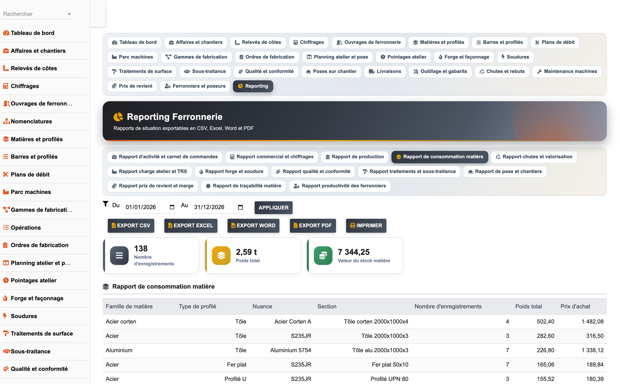
Task: Click Nomenclatures sidebar hierarchy icon
Action: coord(6,122)
